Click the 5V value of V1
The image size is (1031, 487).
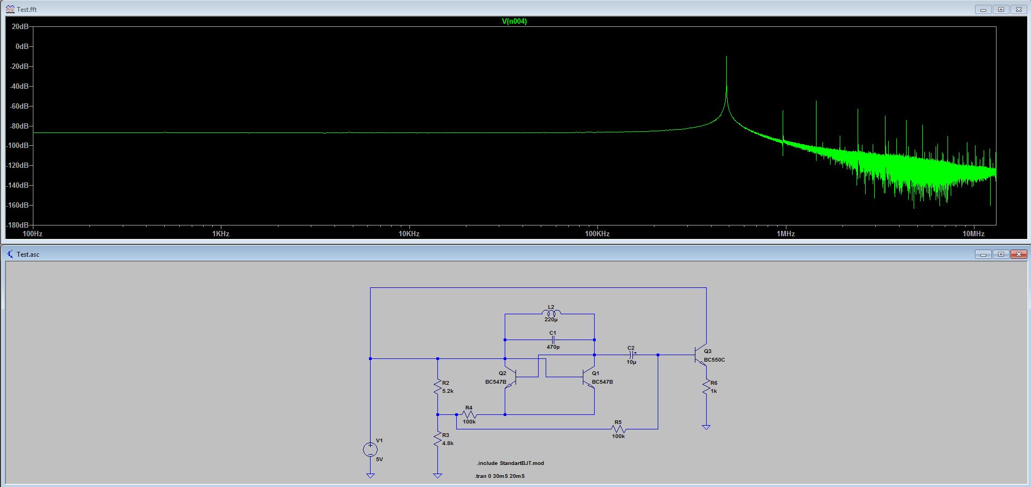coord(380,459)
